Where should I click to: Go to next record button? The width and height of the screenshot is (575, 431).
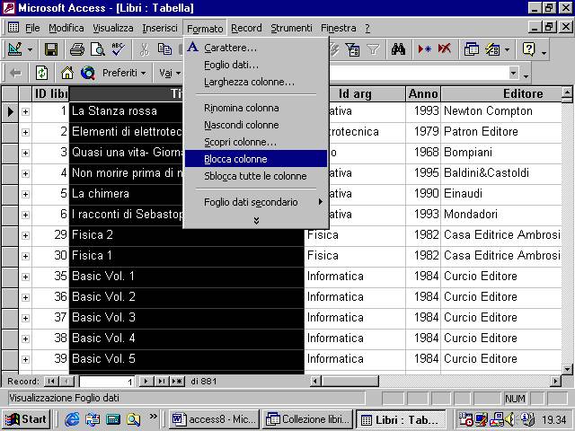tap(146, 382)
